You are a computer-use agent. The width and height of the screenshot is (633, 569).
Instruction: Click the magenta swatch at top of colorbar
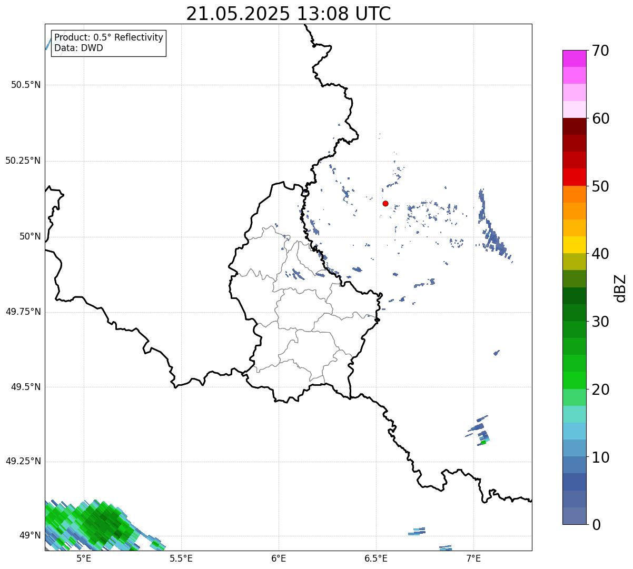click(574, 58)
